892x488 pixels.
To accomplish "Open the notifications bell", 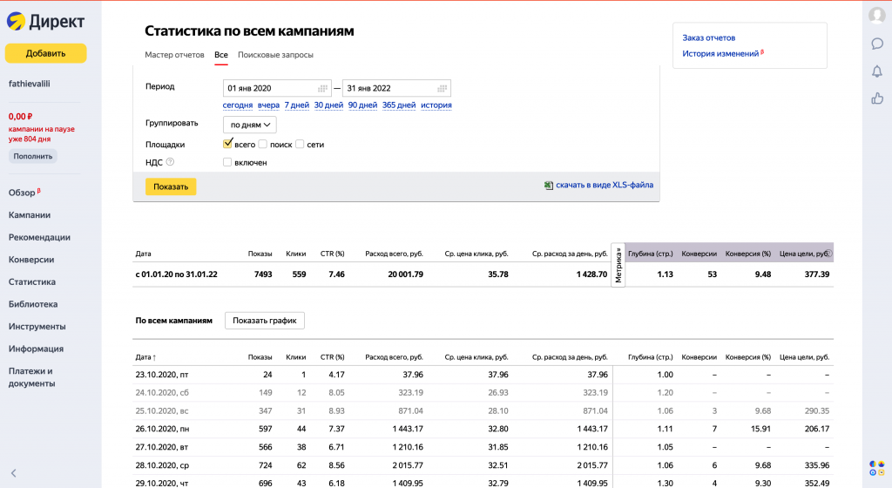I will (x=877, y=71).
